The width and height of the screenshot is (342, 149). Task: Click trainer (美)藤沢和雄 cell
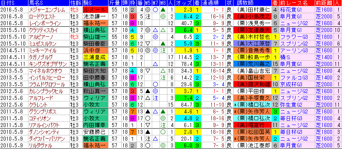point(252,84)
